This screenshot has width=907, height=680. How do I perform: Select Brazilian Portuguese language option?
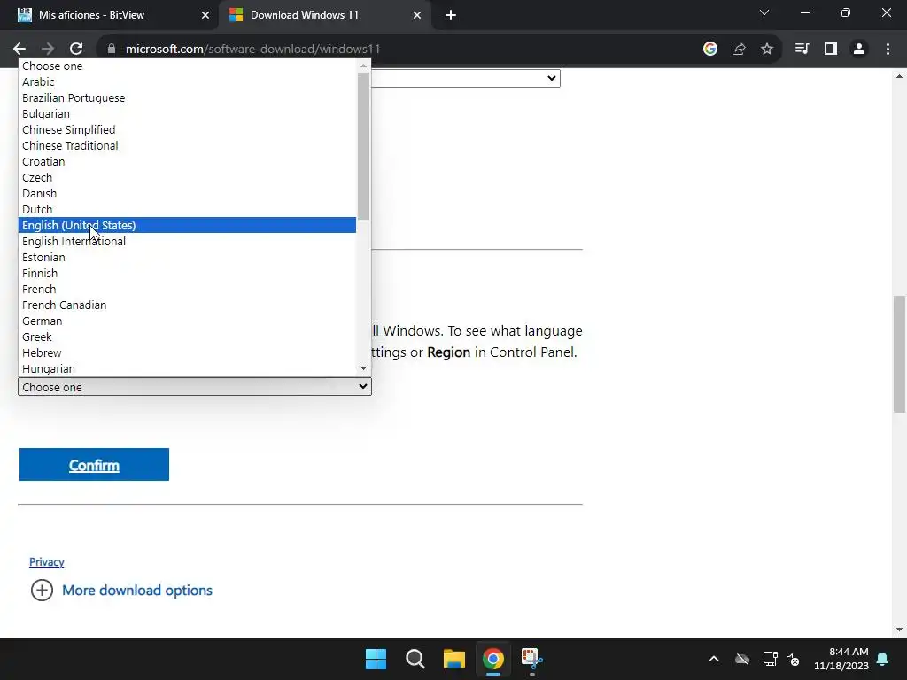(188, 97)
